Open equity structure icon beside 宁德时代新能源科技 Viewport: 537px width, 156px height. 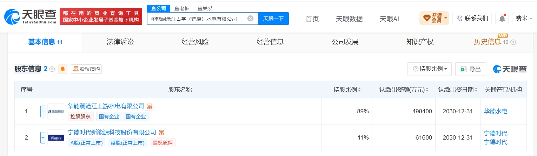click(161, 133)
